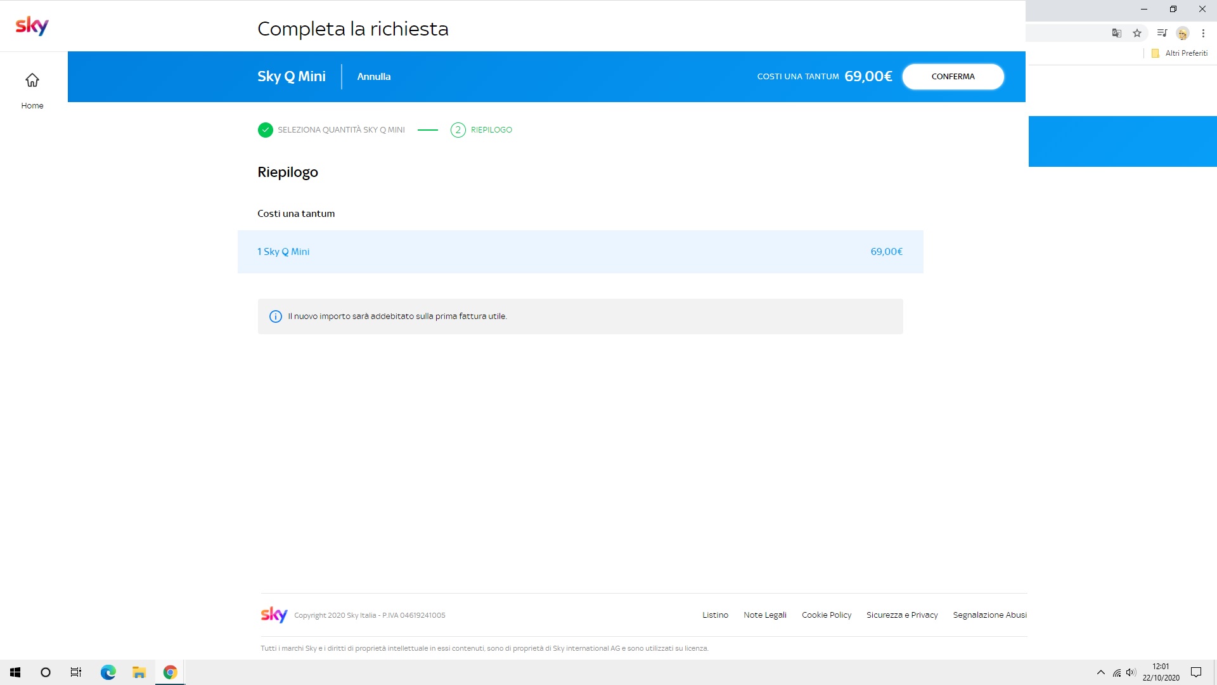The image size is (1217, 685).
Task: Click the COSTI UNA TANTUM total in the banner
Action: [825, 77]
